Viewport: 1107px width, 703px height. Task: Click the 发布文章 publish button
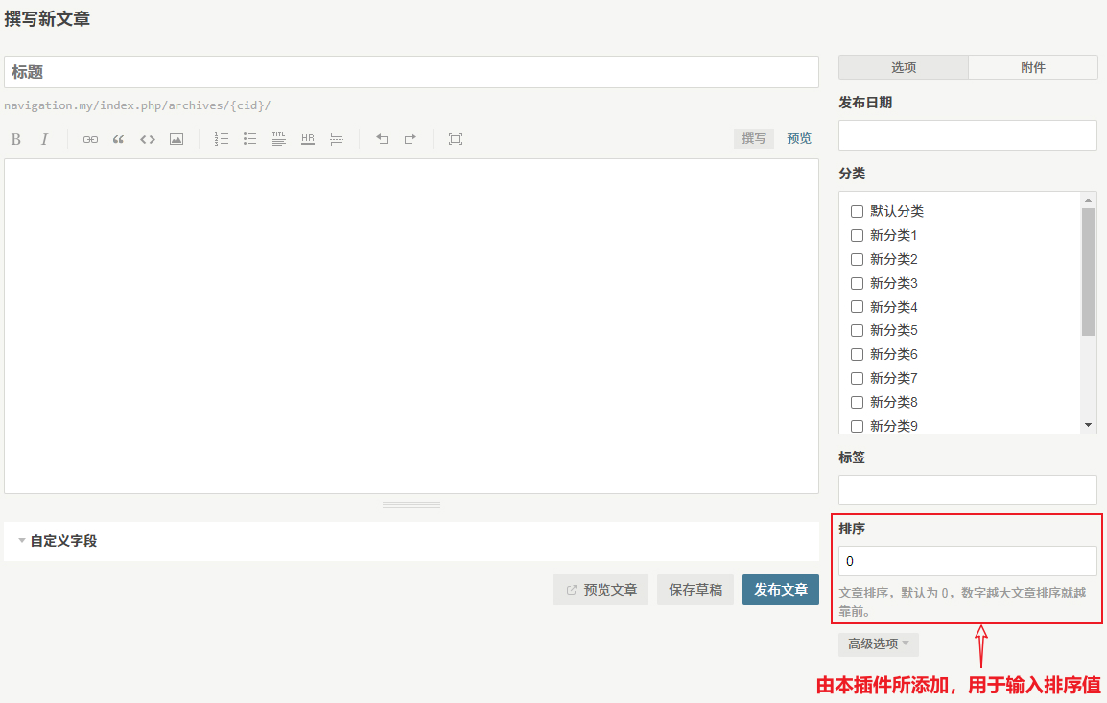(x=780, y=590)
